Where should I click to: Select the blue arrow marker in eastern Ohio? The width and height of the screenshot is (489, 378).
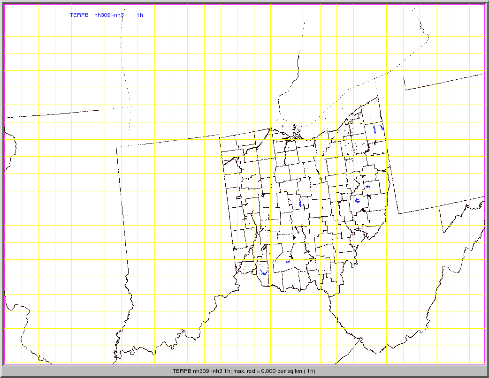pos(367,186)
